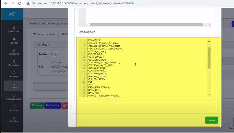The width and height of the screenshot is (234, 133).
Task: Click the blue Executar button
Action: (x=53, y=105)
